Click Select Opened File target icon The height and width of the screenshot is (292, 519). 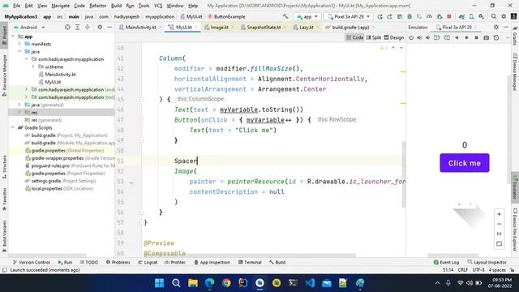(x=67, y=27)
